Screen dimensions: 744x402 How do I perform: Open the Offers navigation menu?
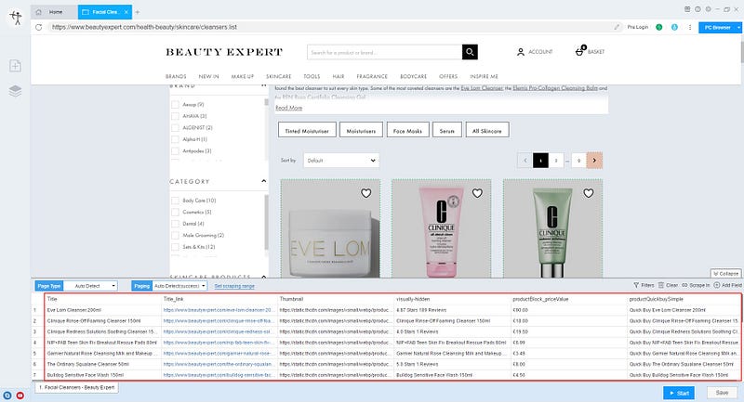(448, 76)
